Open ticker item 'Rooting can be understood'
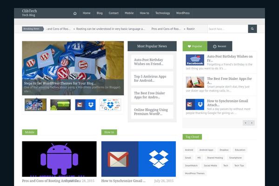The image size is (279, 186). [x=111, y=29]
